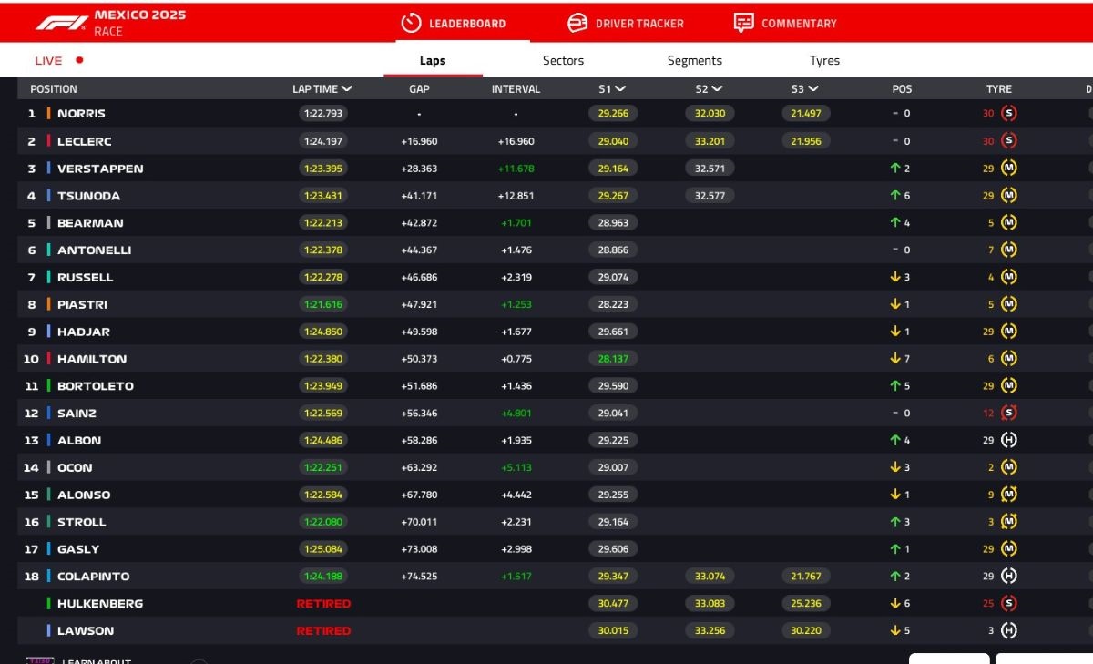Click the Leaderboard stopwatch icon
The width and height of the screenshot is (1093, 664).
411,23
